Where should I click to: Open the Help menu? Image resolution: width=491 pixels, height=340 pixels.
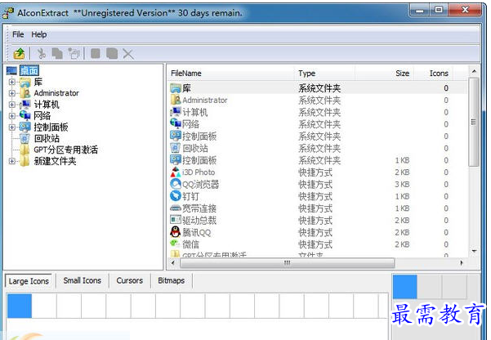point(39,34)
